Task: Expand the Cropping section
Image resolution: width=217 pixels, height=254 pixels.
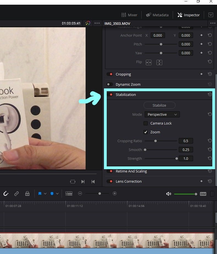Action: 123,74
